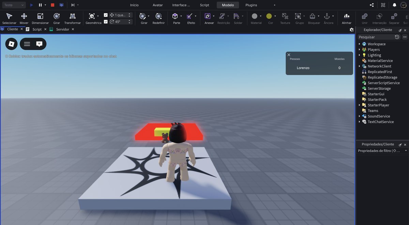This screenshot has height=225, width=409.
Task: Open viewport settings gear icon
Action: [352, 30]
